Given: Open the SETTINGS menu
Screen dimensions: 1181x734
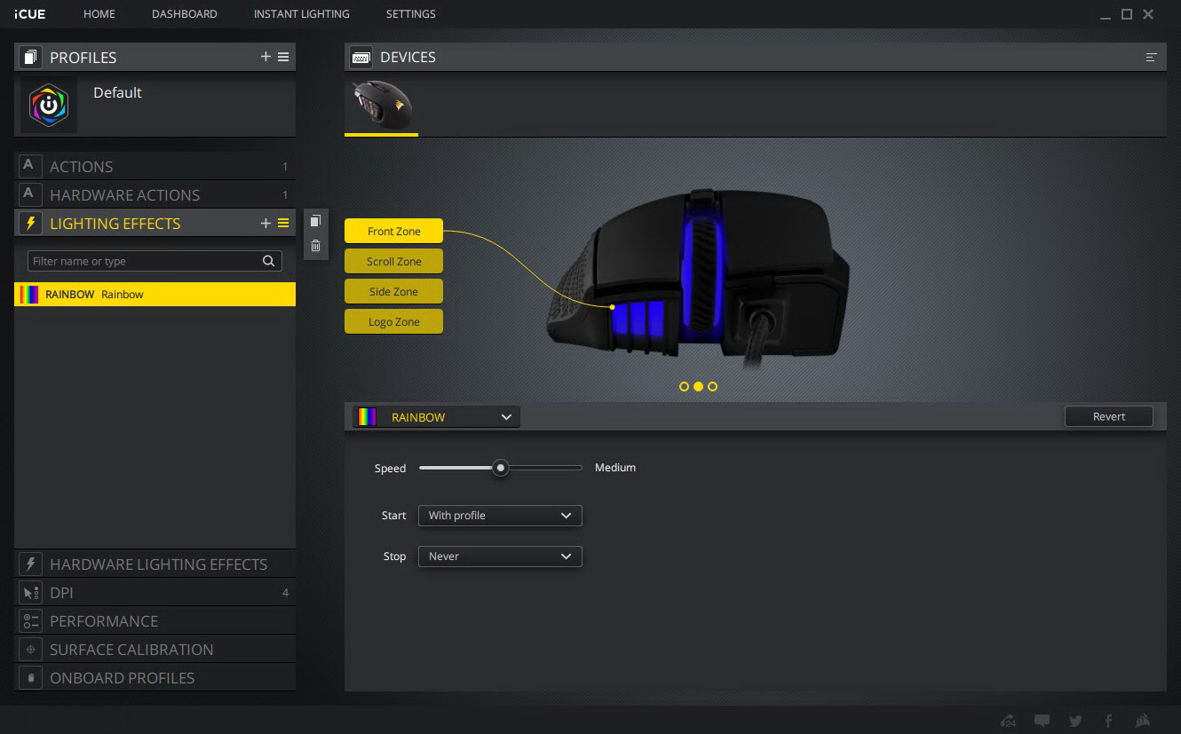Looking at the screenshot, I should pos(410,14).
